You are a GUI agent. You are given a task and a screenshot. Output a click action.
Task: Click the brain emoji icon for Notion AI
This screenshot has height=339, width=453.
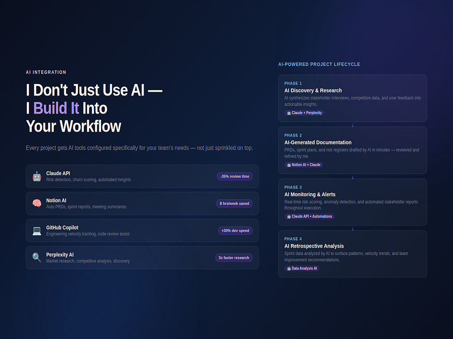pos(37,203)
